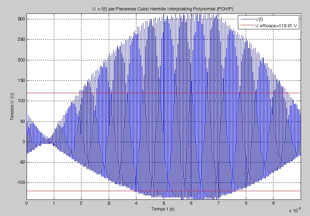Screen dimensions: 310x216
Task: Click the plot title mentioning PCHIP
Action: (163, 8)
